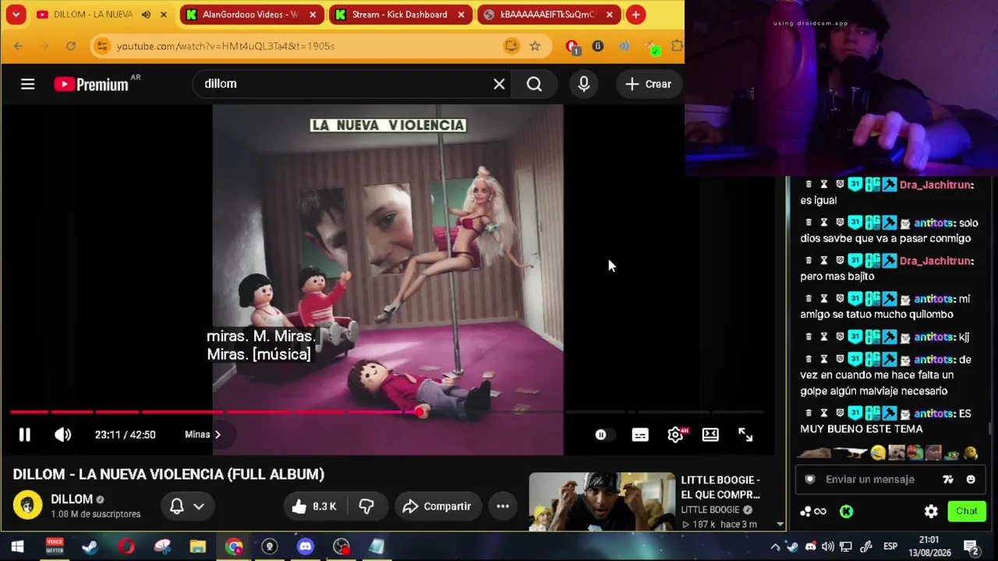Image resolution: width=998 pixels, height=561 pixels.
Task: Reload the page
Action: coord(71,47)
